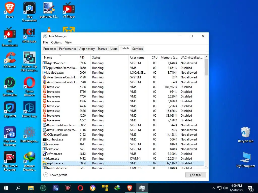Sort by the User name column header
This screenshot has width=258, height=193.
coord(139,58)
